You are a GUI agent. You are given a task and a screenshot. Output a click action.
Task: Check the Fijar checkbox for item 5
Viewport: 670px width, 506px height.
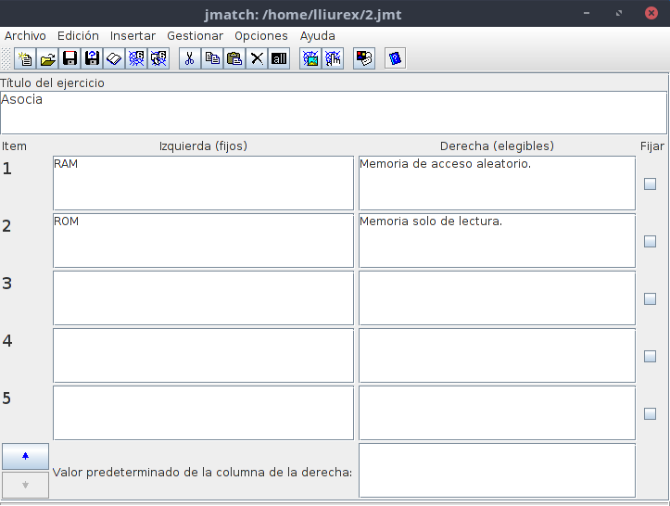[650, 413]
